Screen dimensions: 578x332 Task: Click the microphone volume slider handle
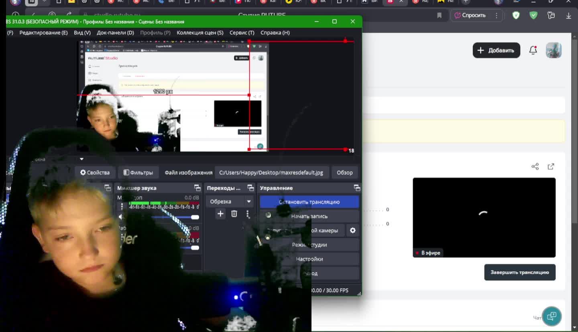195,217
